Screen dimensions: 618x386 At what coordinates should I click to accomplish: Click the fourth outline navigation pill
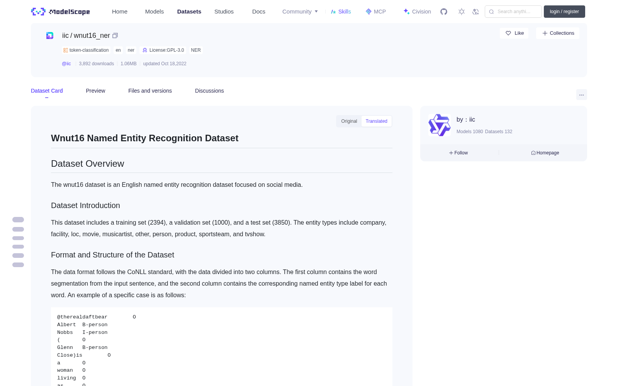coord(18,247)
